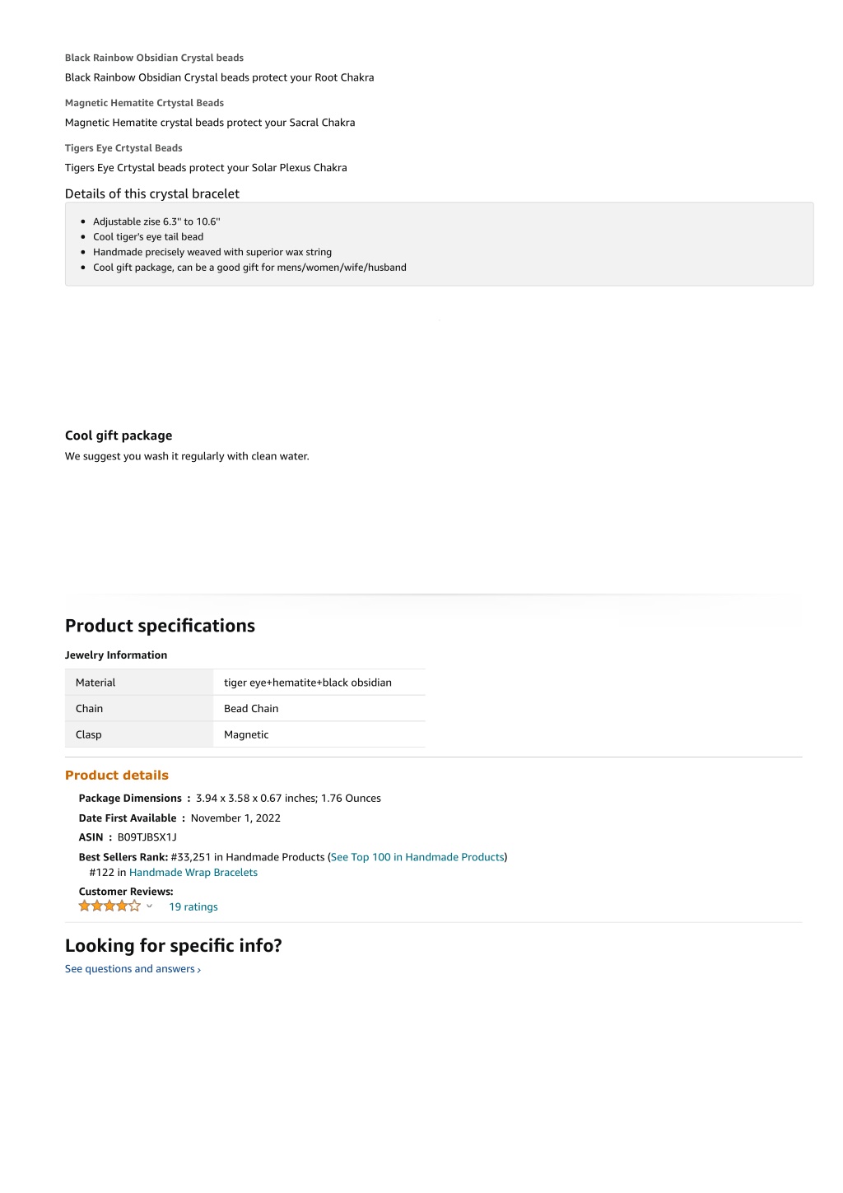Open the 19 ratings link

click(193, 906)
